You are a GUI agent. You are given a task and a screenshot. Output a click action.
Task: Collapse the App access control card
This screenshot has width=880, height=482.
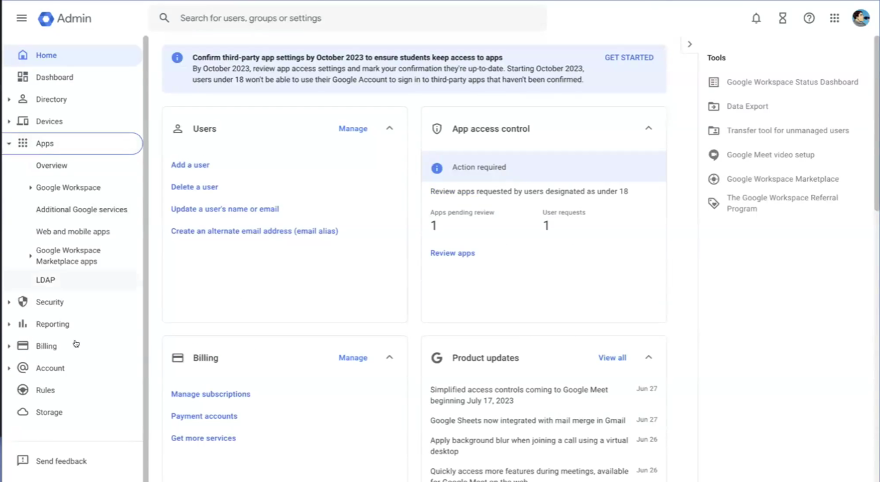648,128
